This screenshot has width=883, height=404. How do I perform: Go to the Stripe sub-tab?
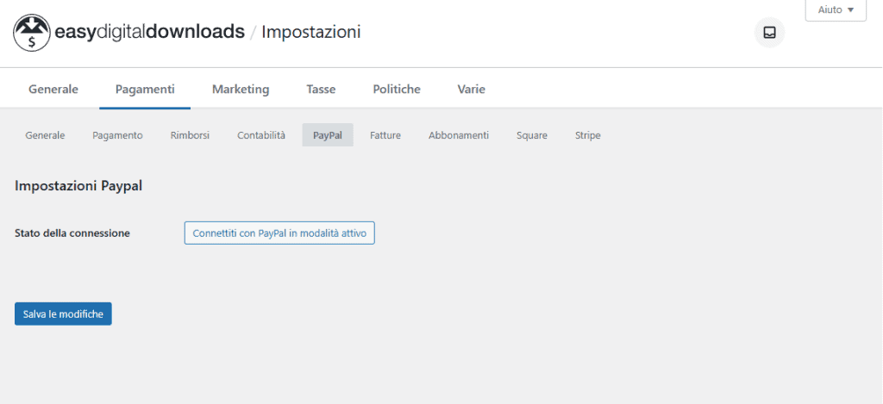(587, 135)
